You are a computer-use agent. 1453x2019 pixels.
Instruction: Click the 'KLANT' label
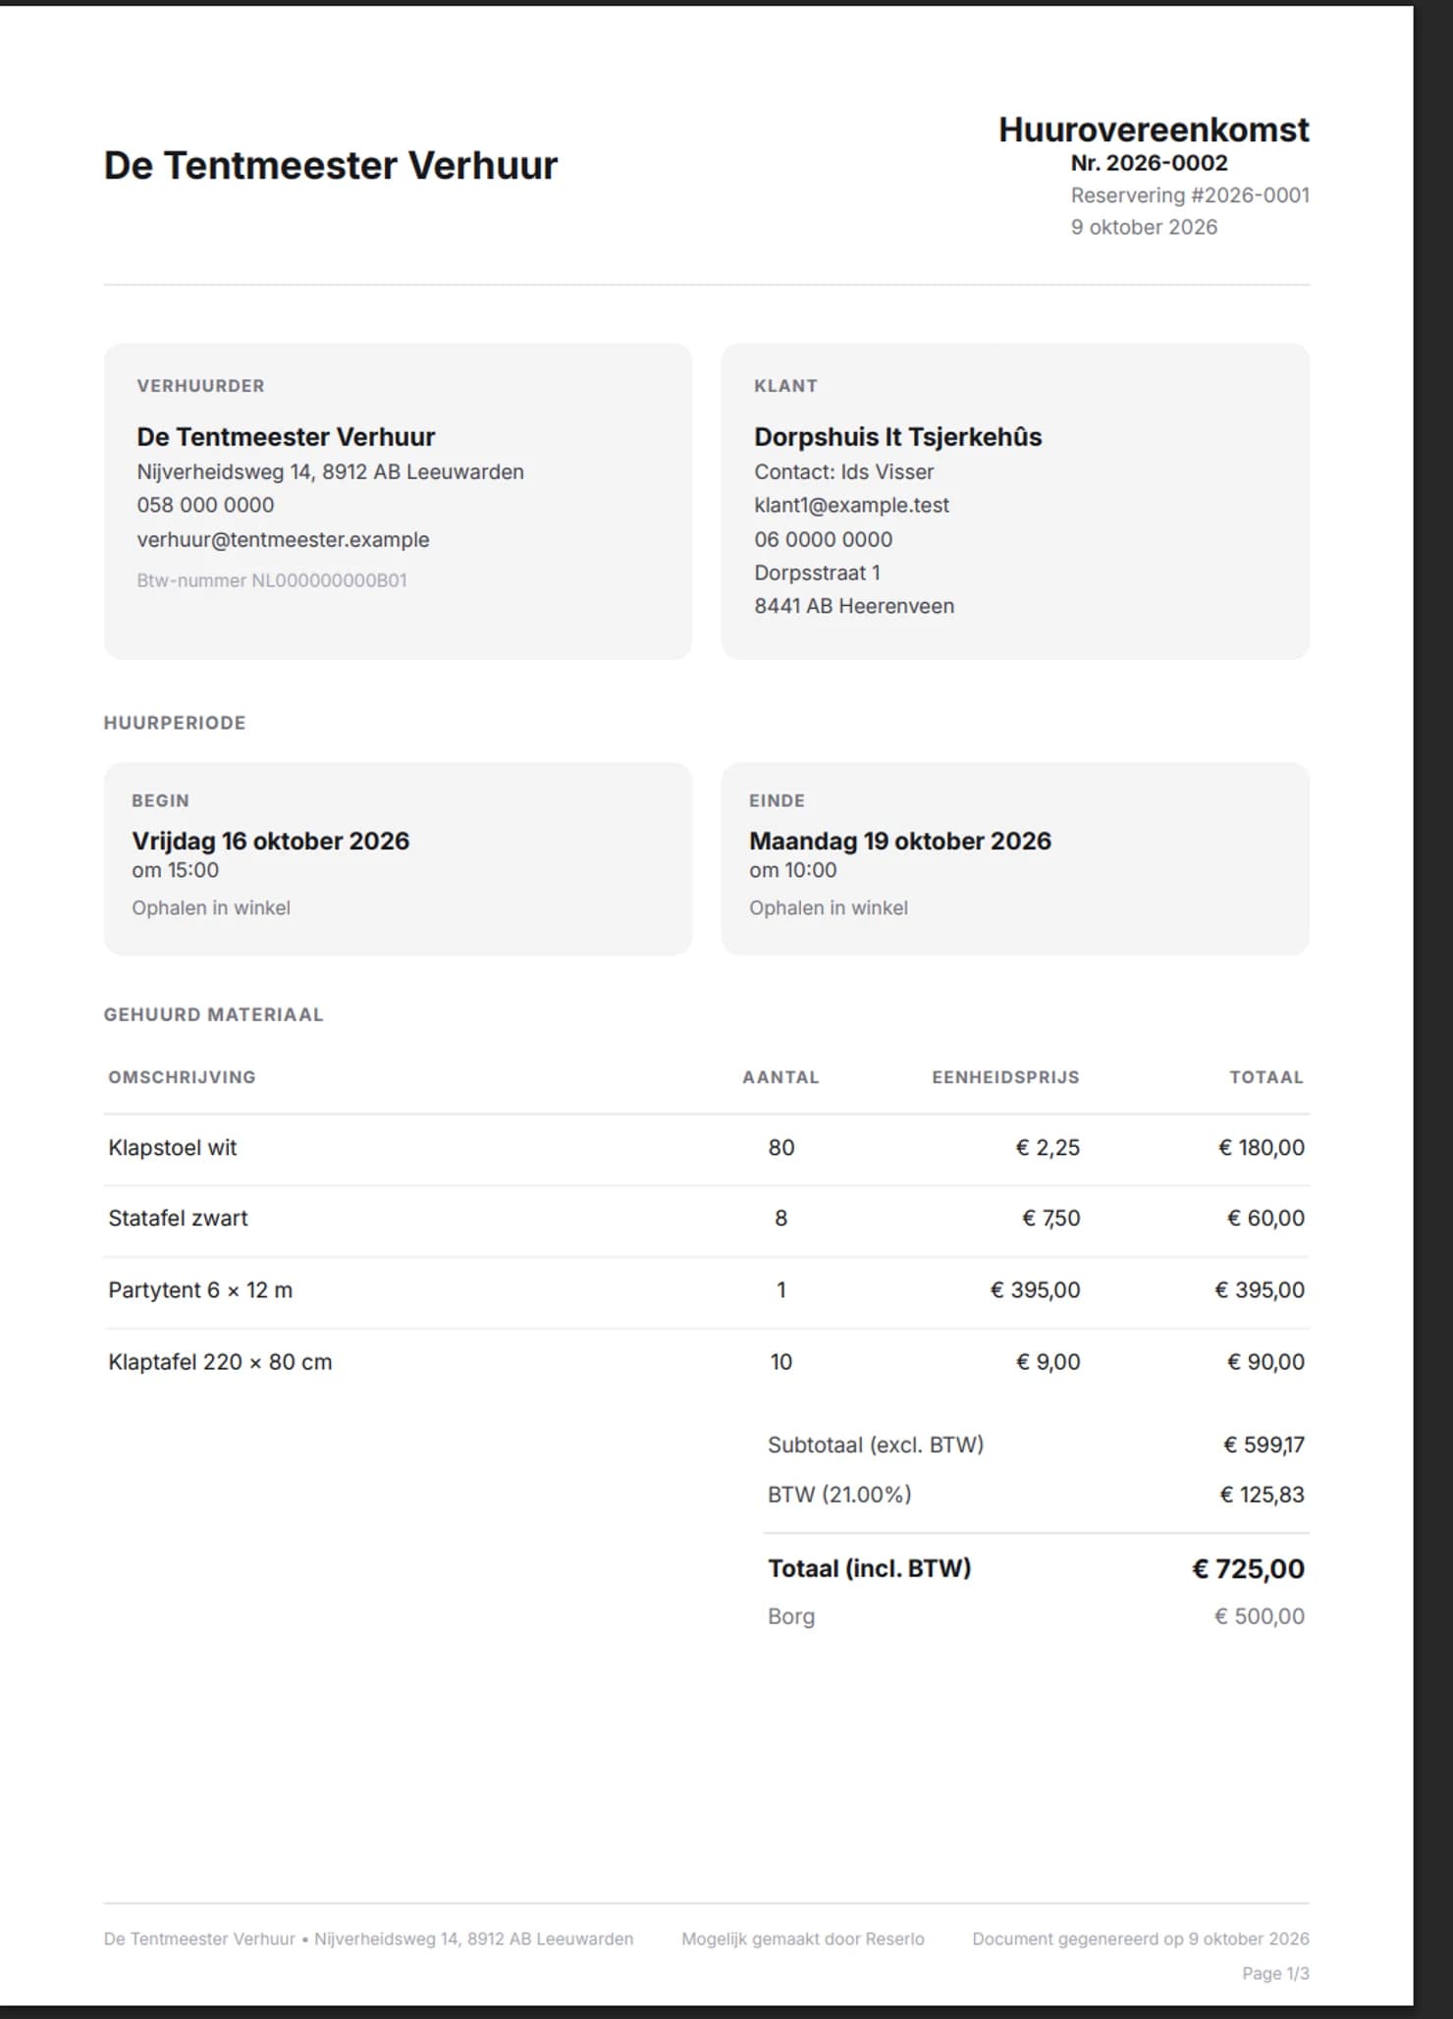click(785, 386)
